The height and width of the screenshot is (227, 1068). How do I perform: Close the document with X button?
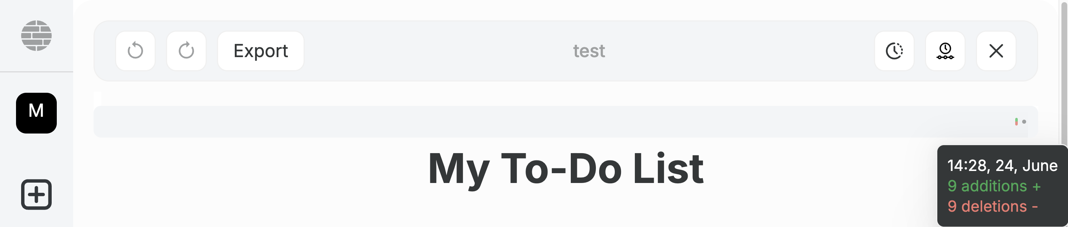(x=996, y=51)
